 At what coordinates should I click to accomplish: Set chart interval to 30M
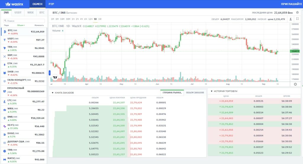pos(68,19)
